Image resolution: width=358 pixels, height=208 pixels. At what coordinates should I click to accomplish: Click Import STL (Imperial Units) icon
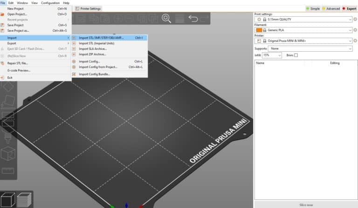[x=74, y=43]
